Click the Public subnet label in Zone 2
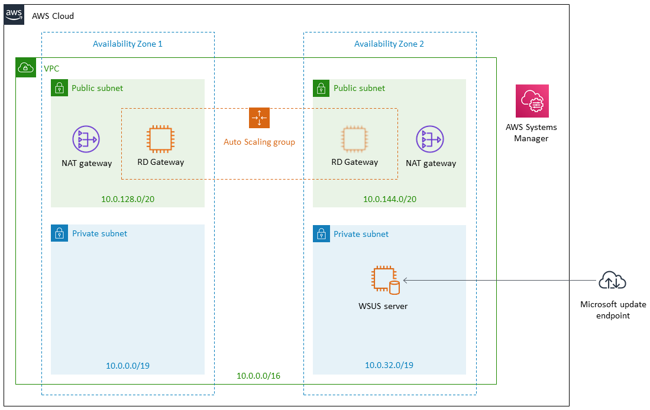 360,88
